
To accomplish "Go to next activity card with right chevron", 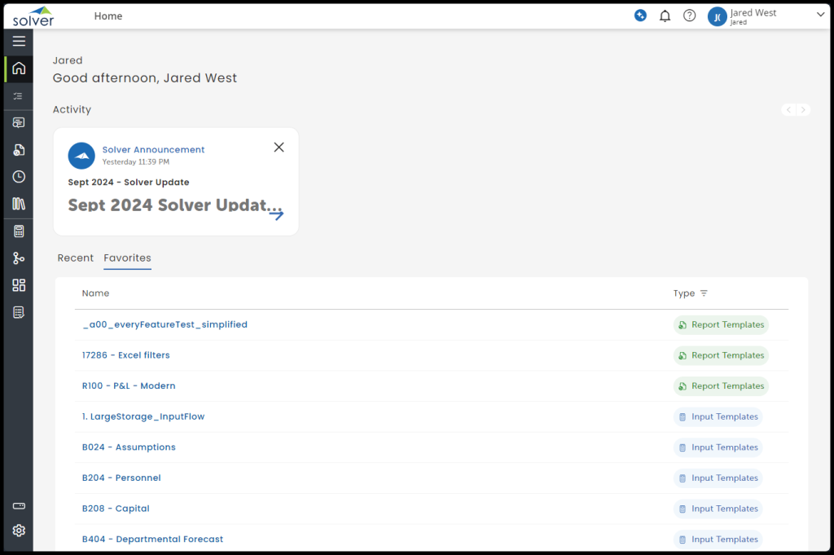I will tap(803, 110).
